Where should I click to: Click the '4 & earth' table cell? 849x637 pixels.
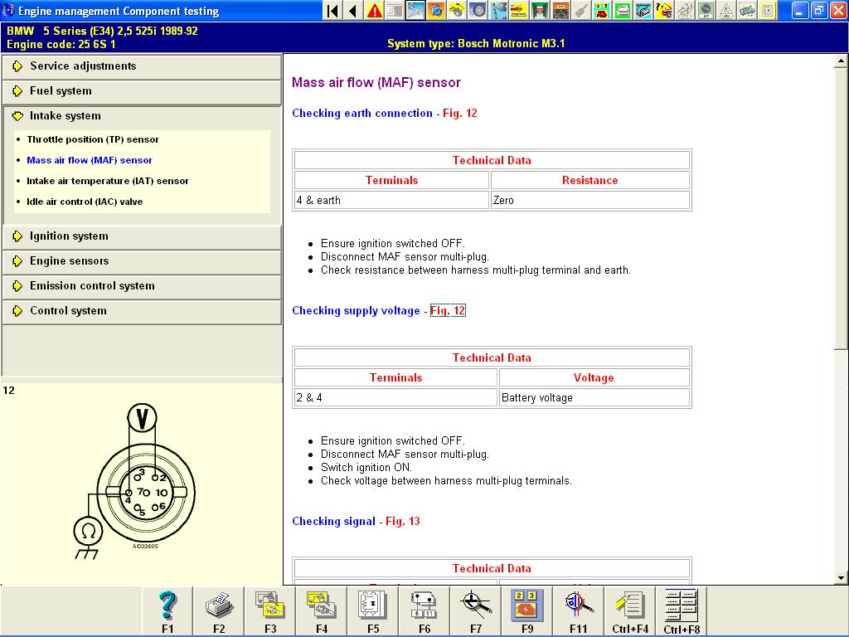coord(391,200)
